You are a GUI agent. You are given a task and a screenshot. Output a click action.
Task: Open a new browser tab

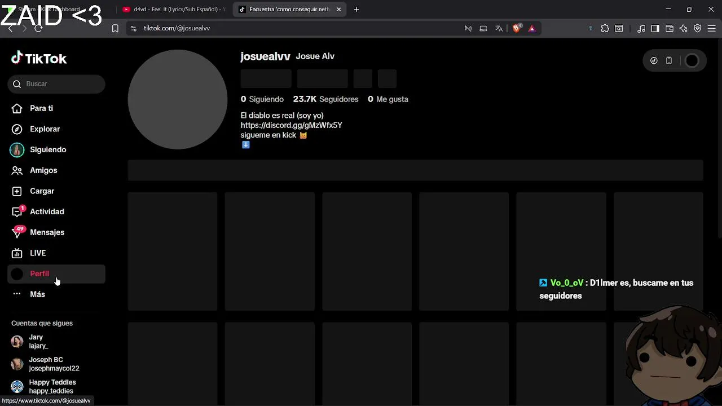tap(356, 10)
